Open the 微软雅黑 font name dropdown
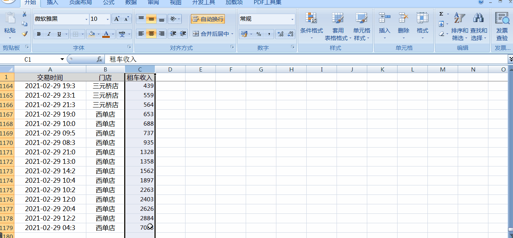The image size is (513, 238). 86,19
